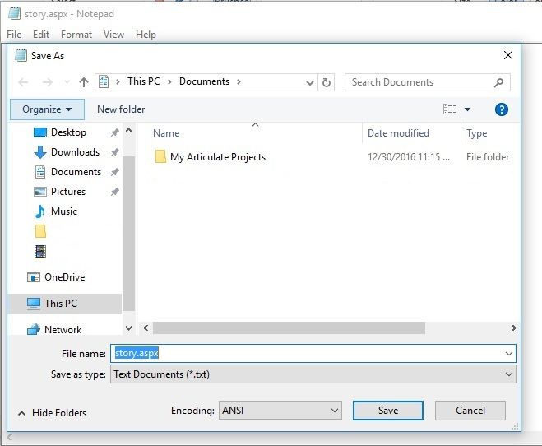Image resolution: width=542 pixels, height=446 pixels.
Task: Click the search magnifier icon
Action: pyautogui.click(x=498, y=82)
